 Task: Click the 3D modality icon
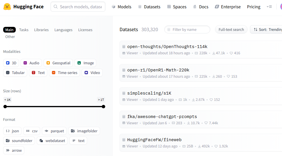pyautogui.click(x=8, y=63)
